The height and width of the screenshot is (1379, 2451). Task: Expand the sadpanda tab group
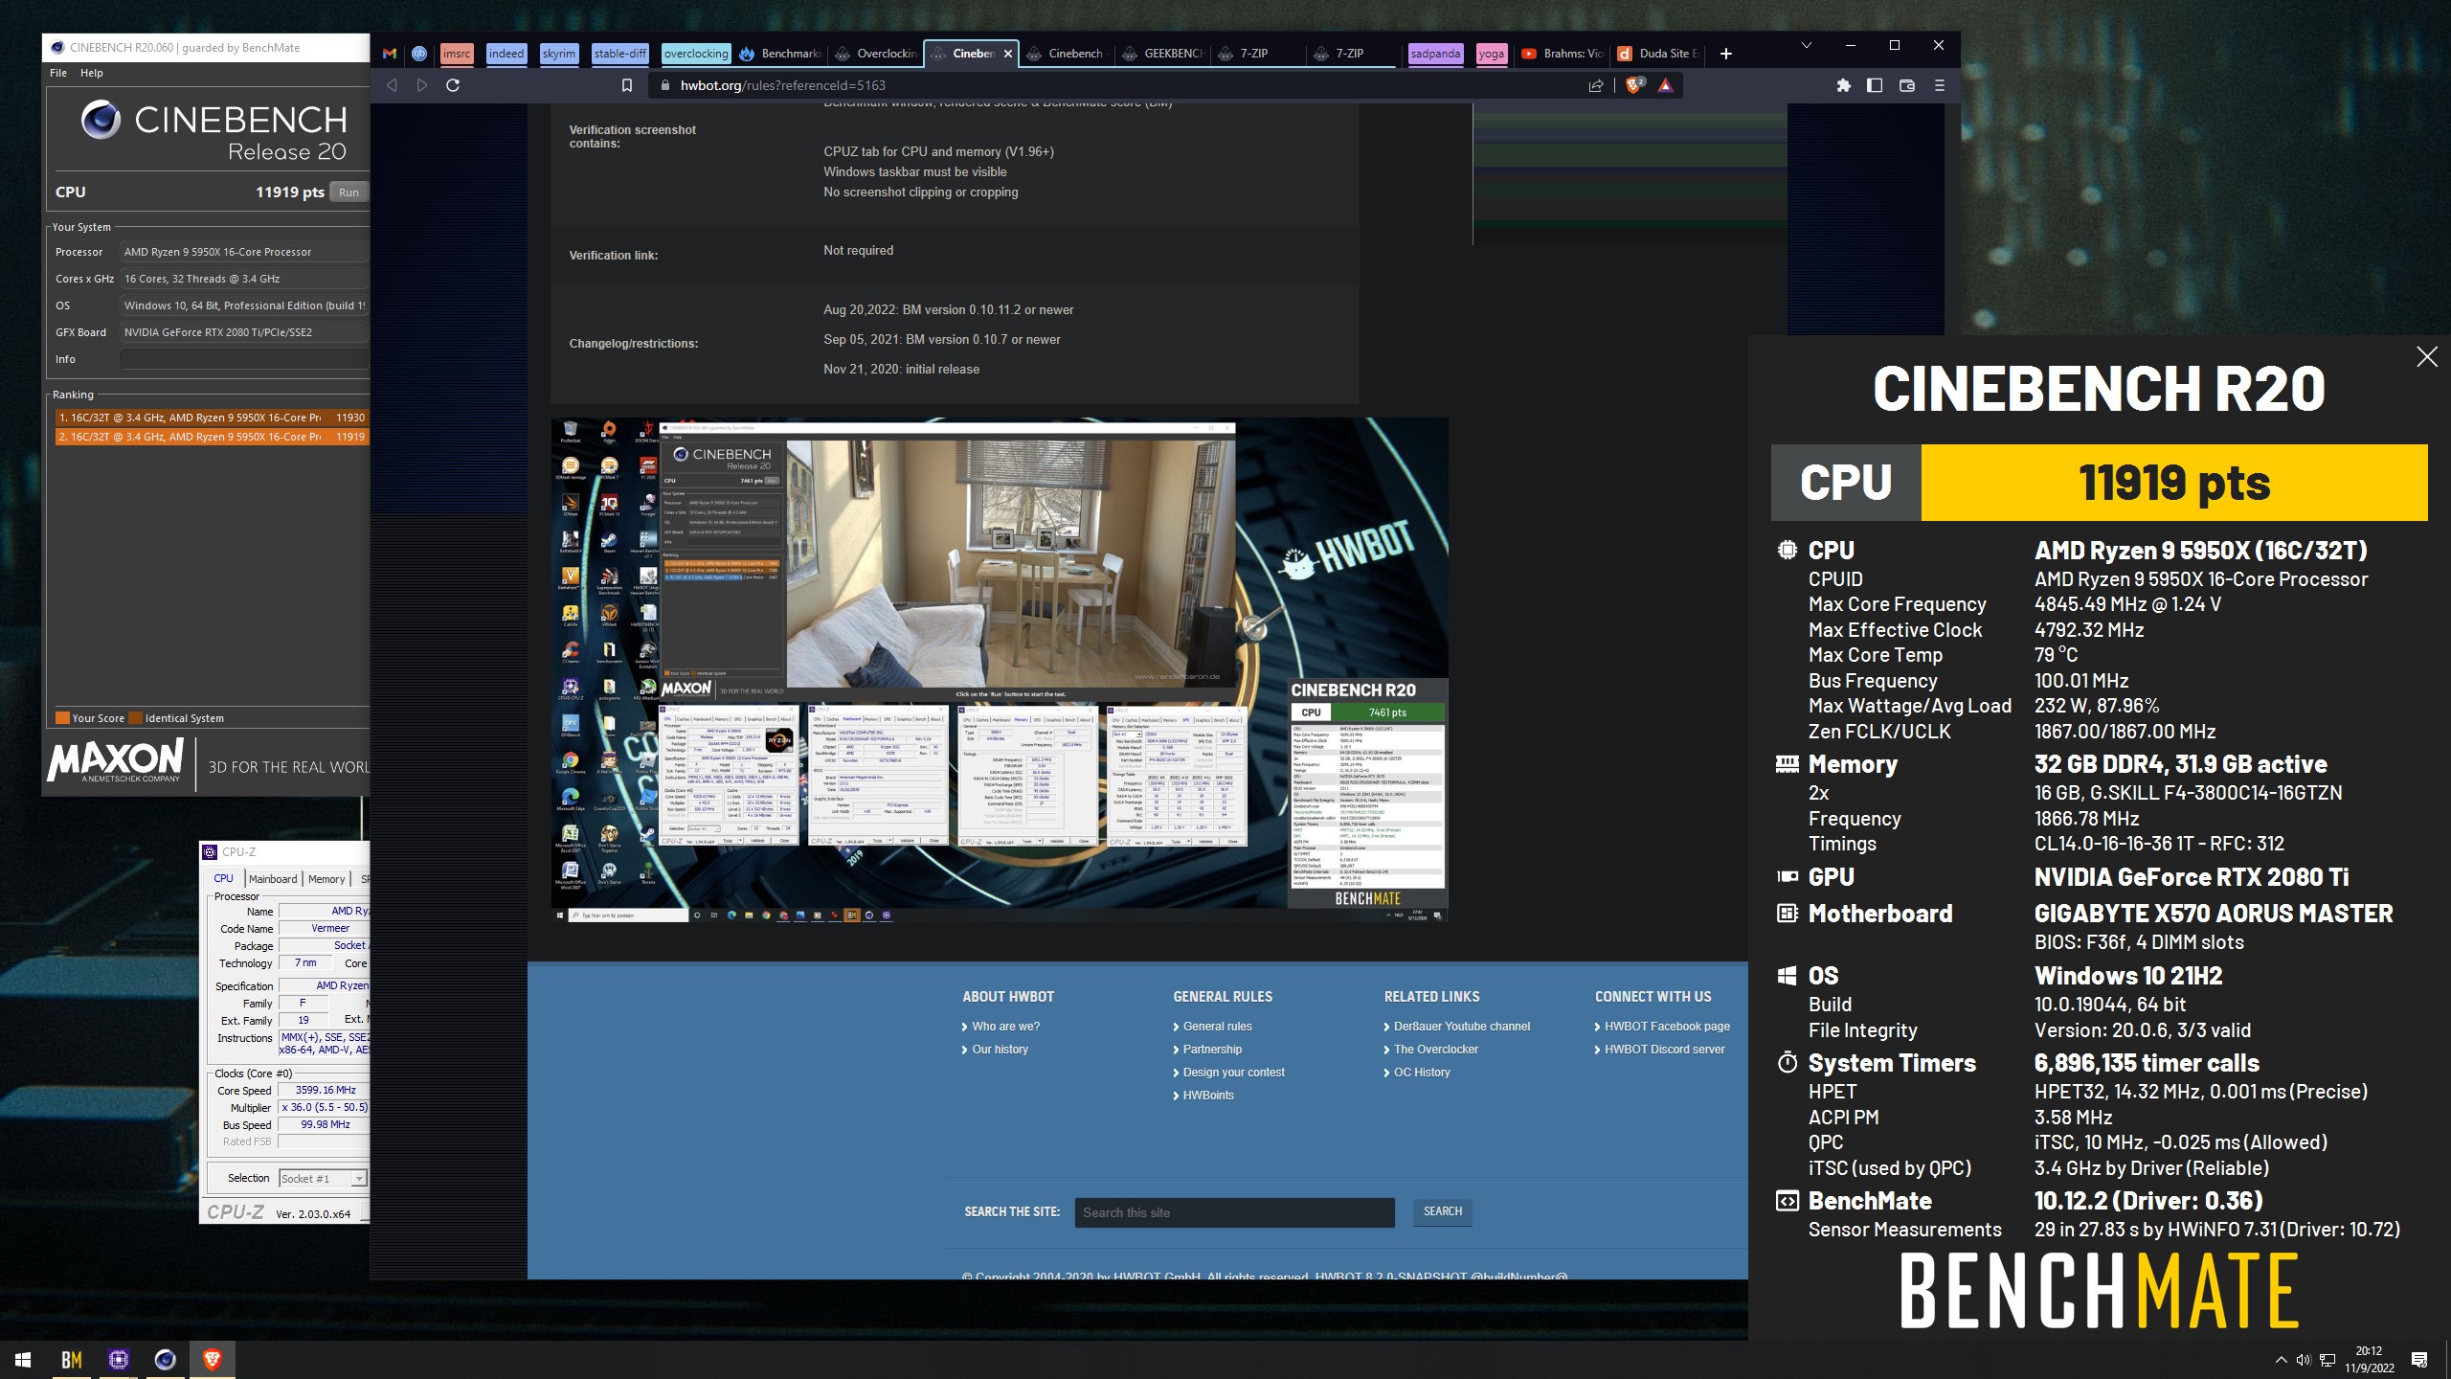pyautogui.click(x=1435, y=54)
